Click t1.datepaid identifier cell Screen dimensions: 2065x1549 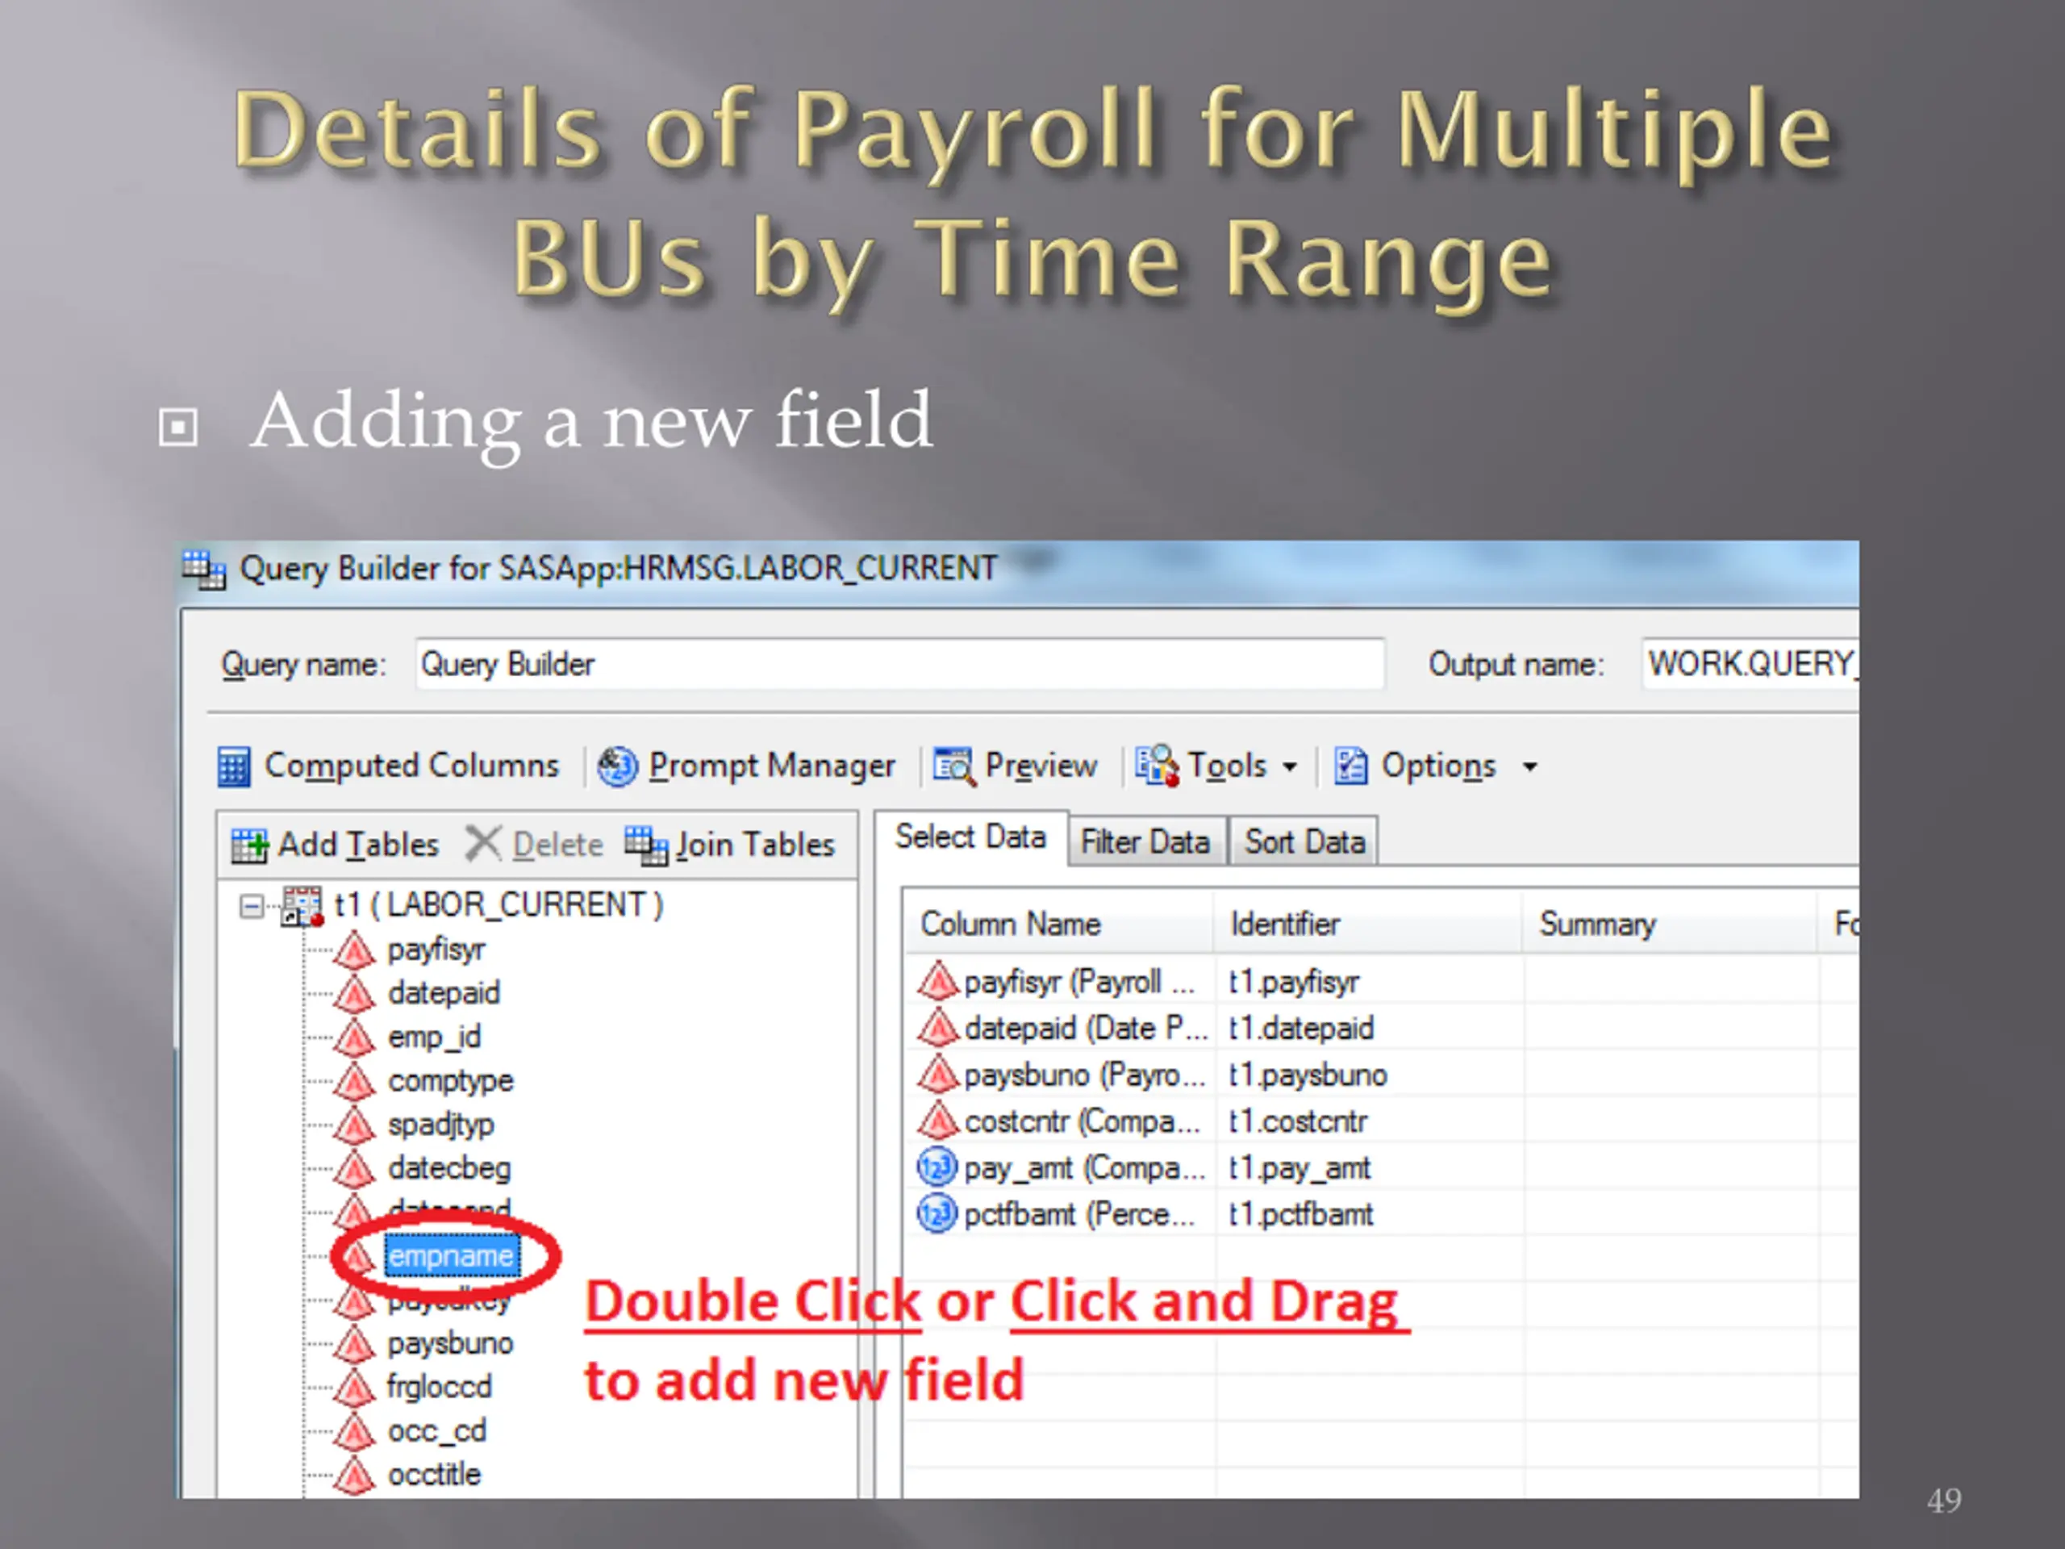click(1300, 1029)
